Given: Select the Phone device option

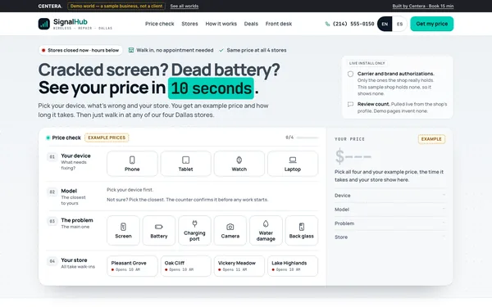Looking at the screenshot, I should click(x=132, y=164).
